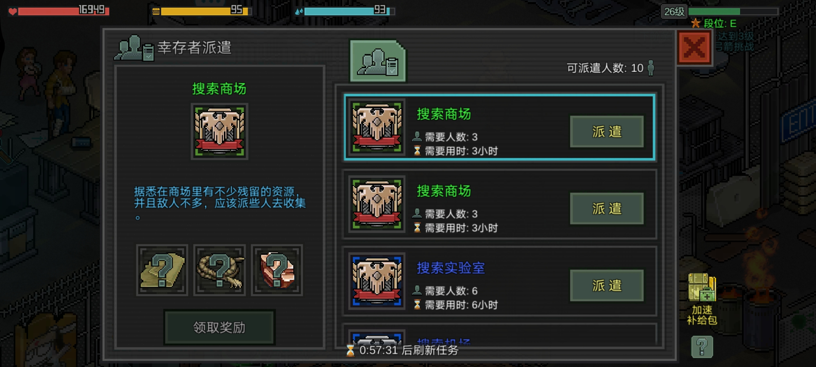Click the 领取奖励 claim reward button
The image size is (816, 367).
(x=220, y=327)
